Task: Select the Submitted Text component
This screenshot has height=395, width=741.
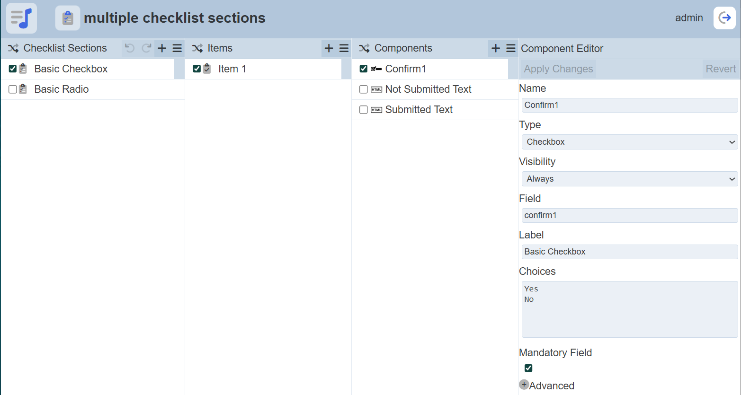Action: (x=419, y=110)
